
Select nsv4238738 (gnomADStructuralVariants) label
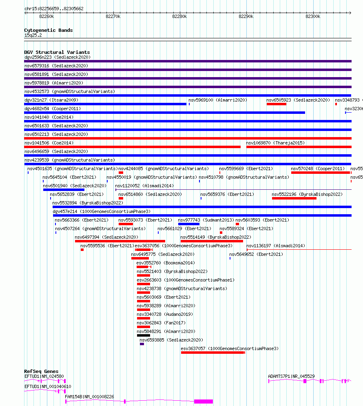point(182,288)
